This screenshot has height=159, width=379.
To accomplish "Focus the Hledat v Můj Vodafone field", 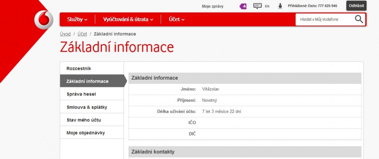I will tap(324, 19).
